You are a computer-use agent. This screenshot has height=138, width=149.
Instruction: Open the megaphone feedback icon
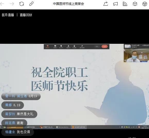(x=115, y=4)
